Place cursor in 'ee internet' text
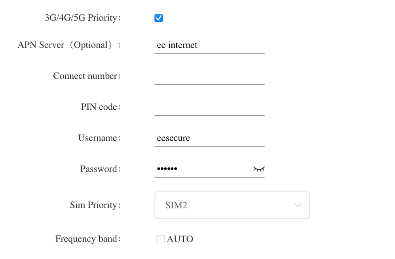 point(177,45)
